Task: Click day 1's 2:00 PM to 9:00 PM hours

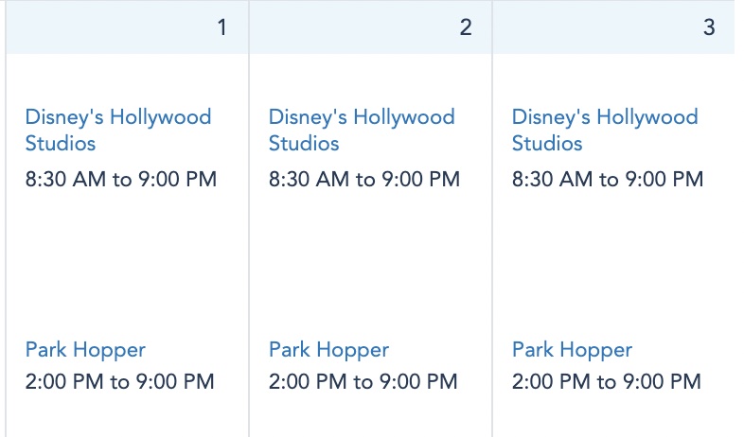Action: click(x=119, y=382)
